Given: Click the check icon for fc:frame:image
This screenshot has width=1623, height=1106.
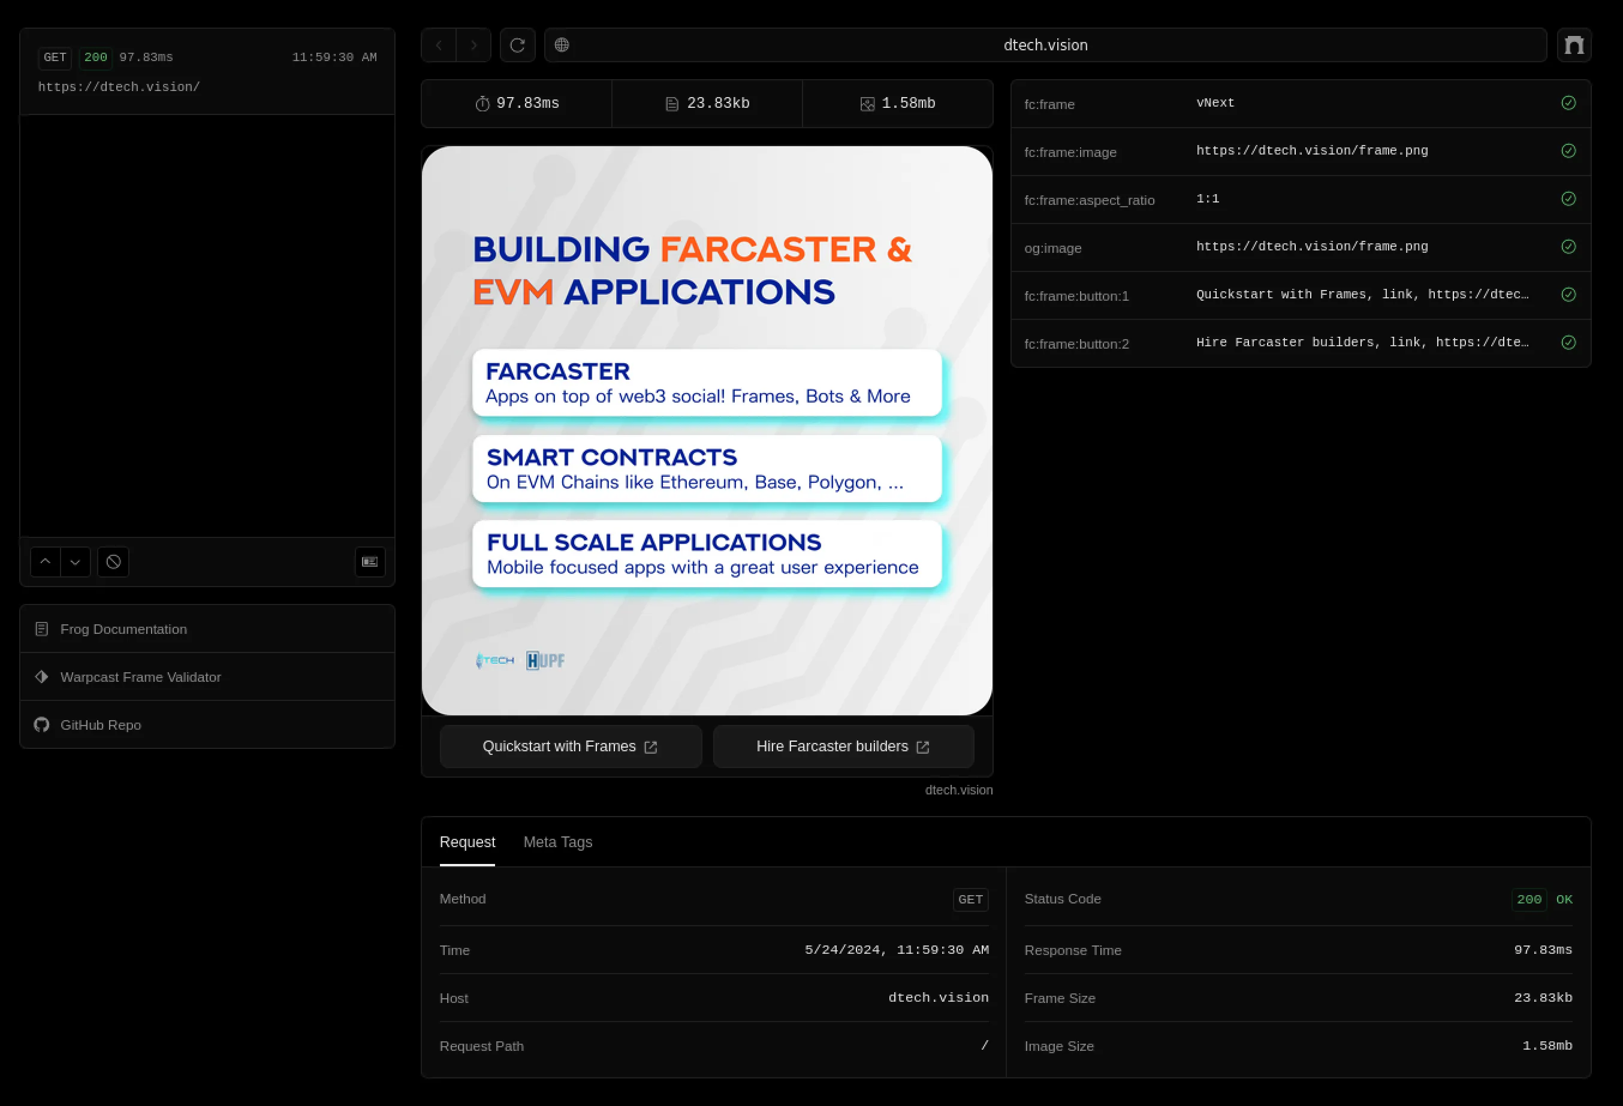Looking at the screenshot, I should click(1568, 151).
